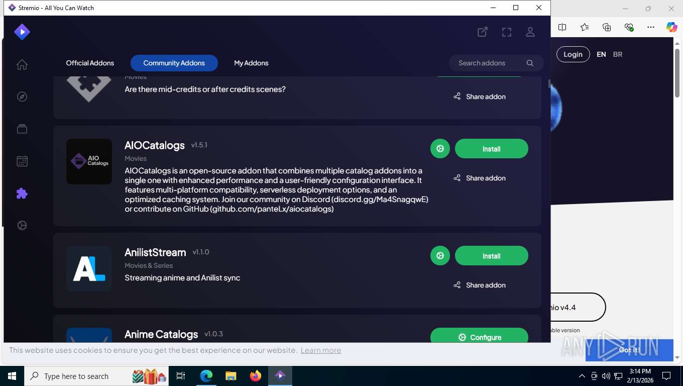Open Settings gear in Stremio sidebar
The image size is (683, 386).
pyautogui.click(x=22, y=226)
